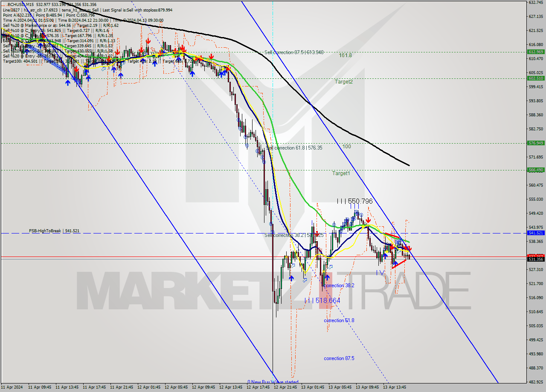Click '11 Apr 17:45' on time axis
Viewport: 546px width, 392px height.
coord(94,388)
